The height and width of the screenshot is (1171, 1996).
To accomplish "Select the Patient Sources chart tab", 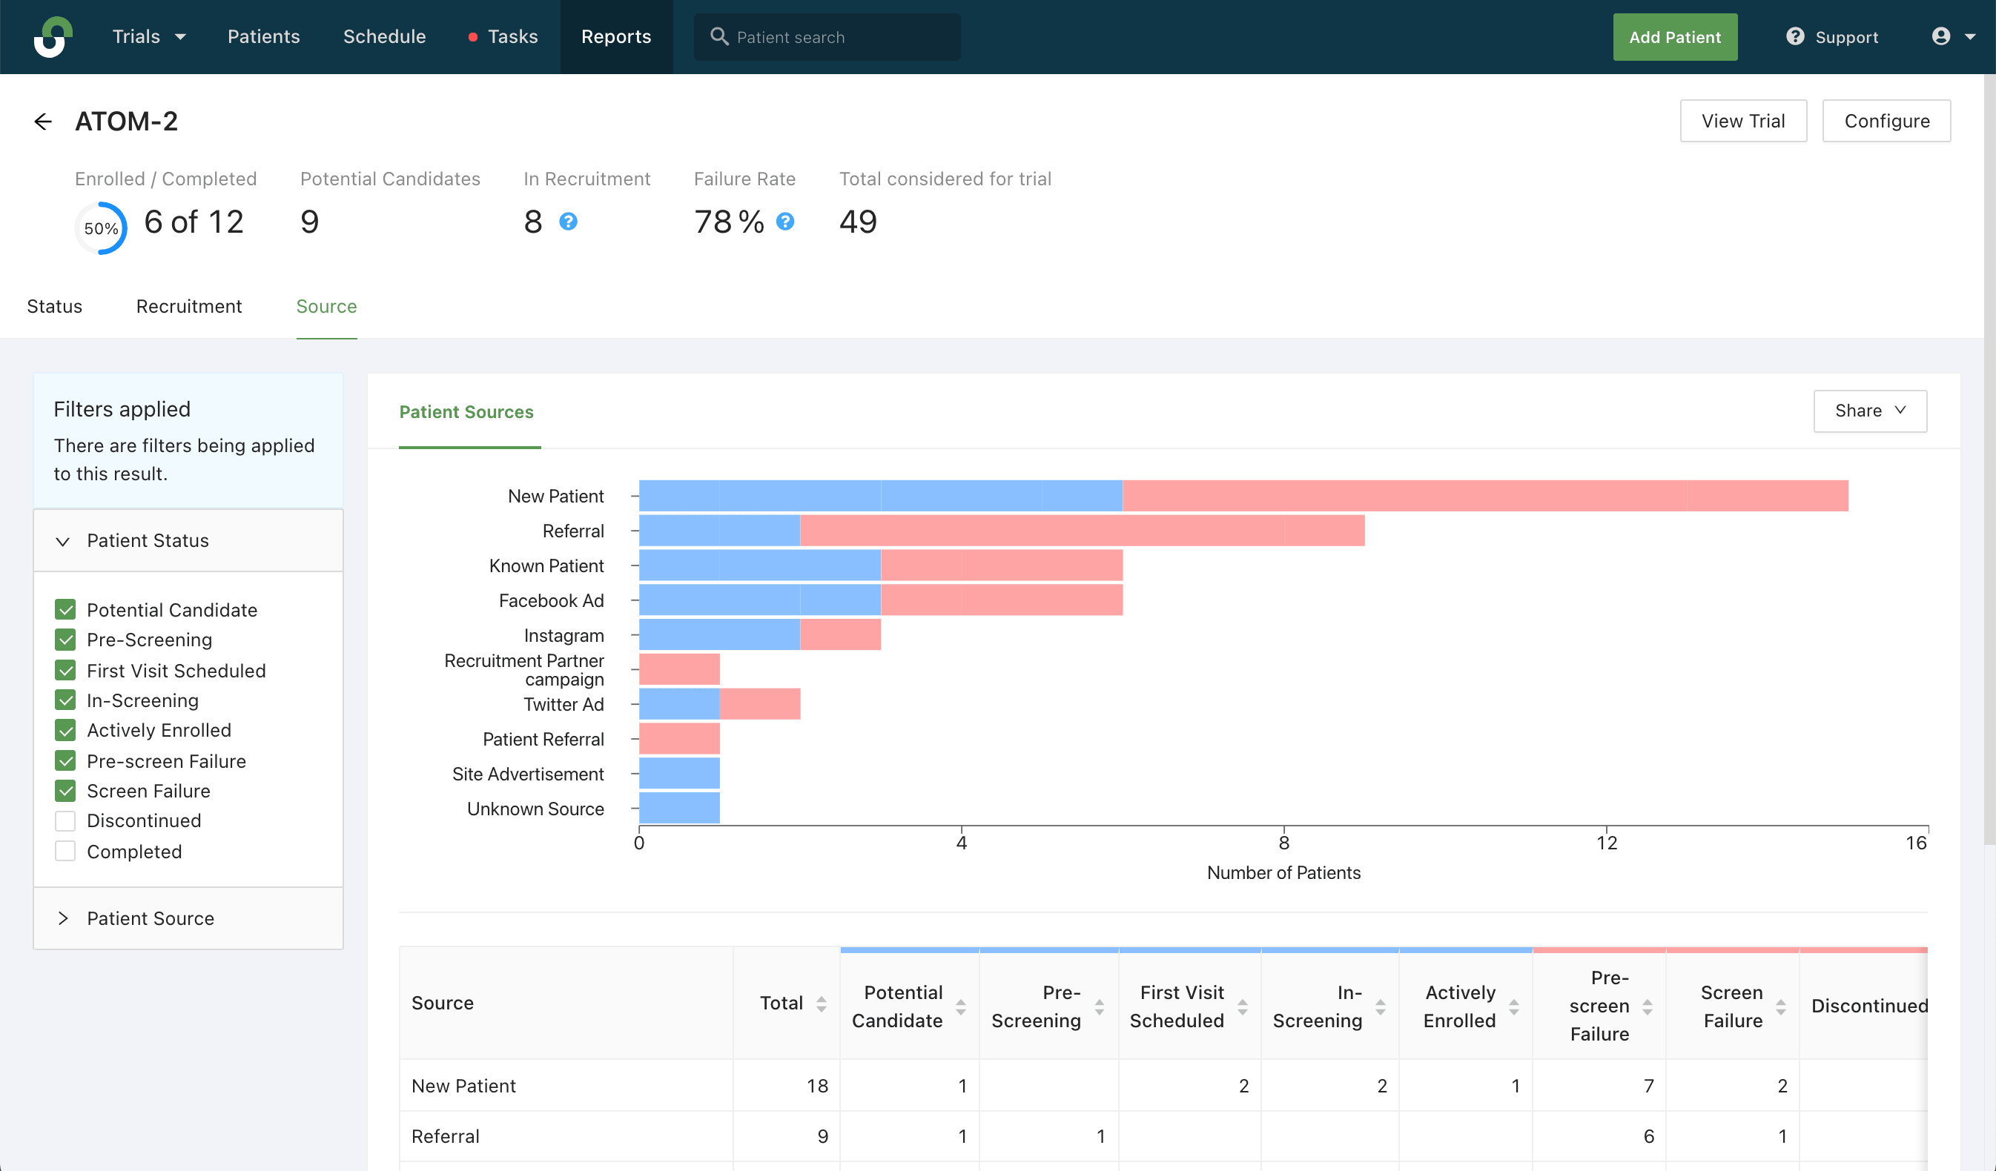I will tap(466, 412).
